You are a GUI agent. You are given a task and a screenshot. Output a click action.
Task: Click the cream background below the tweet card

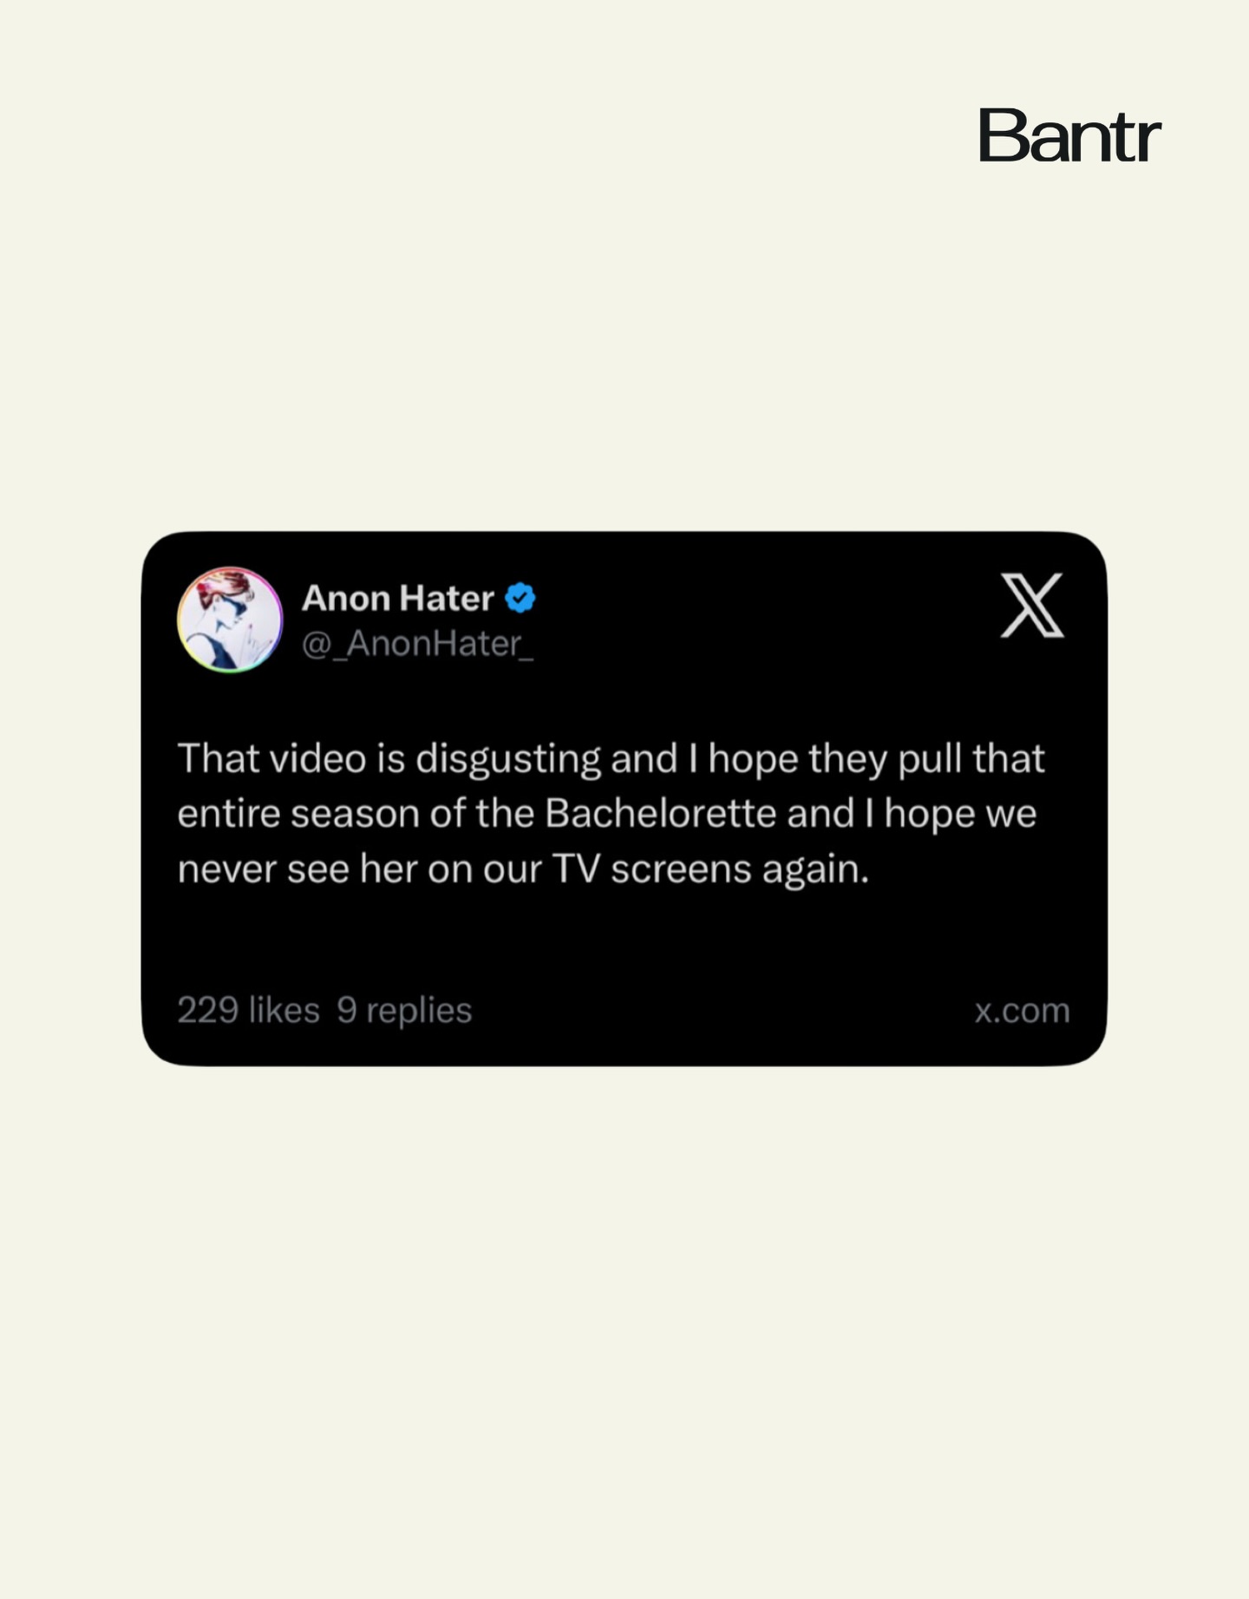pyautogui.click(x=624, y=1327)
